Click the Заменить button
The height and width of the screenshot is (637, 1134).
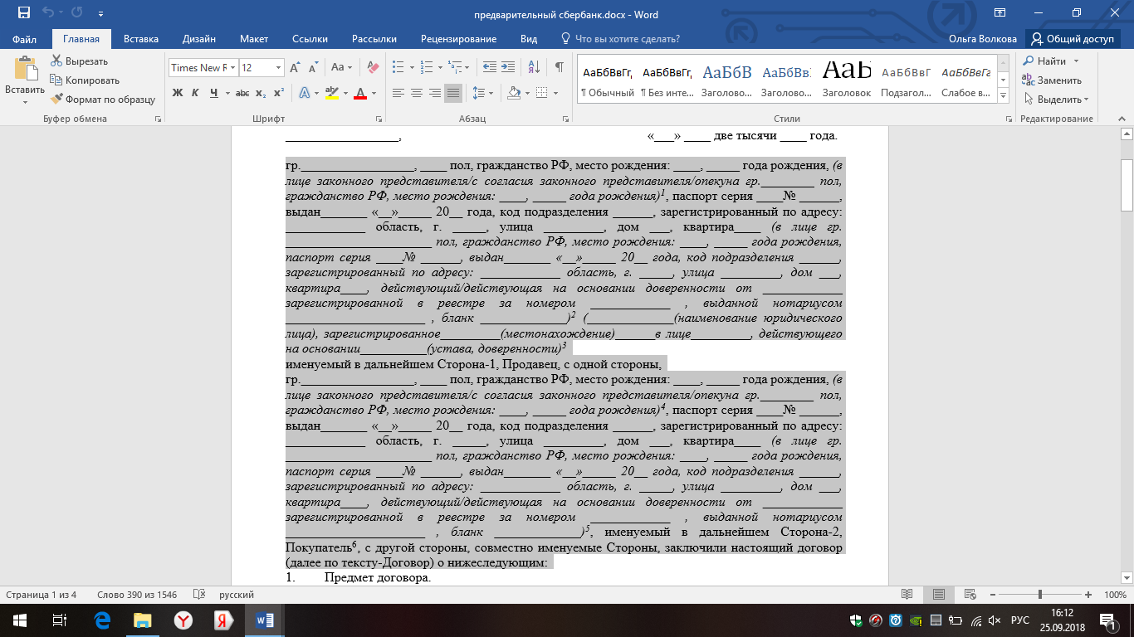point(1053,80)
